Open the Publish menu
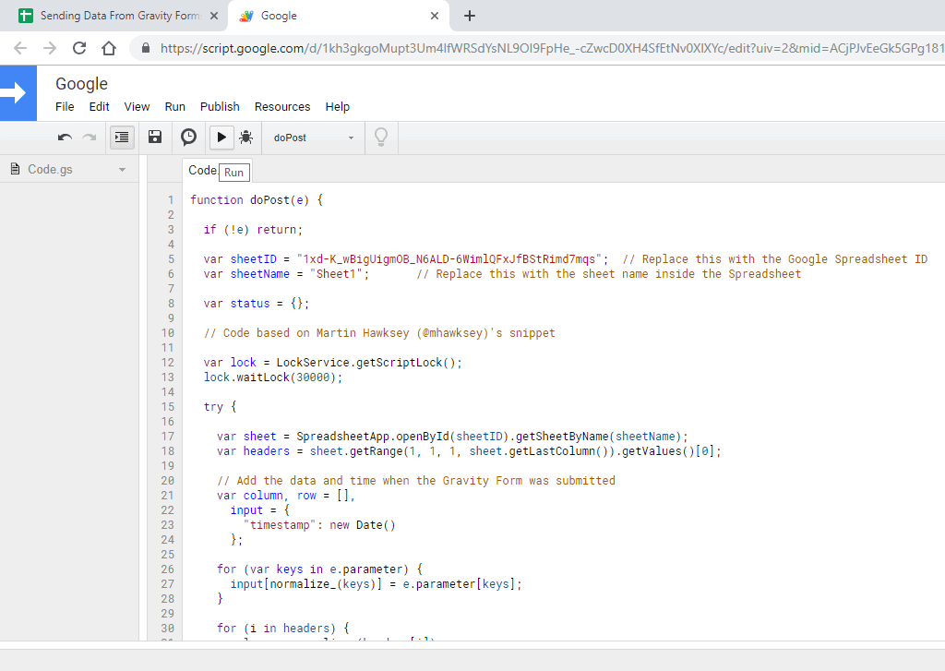 pyautogui.click(x=220, y=107)
